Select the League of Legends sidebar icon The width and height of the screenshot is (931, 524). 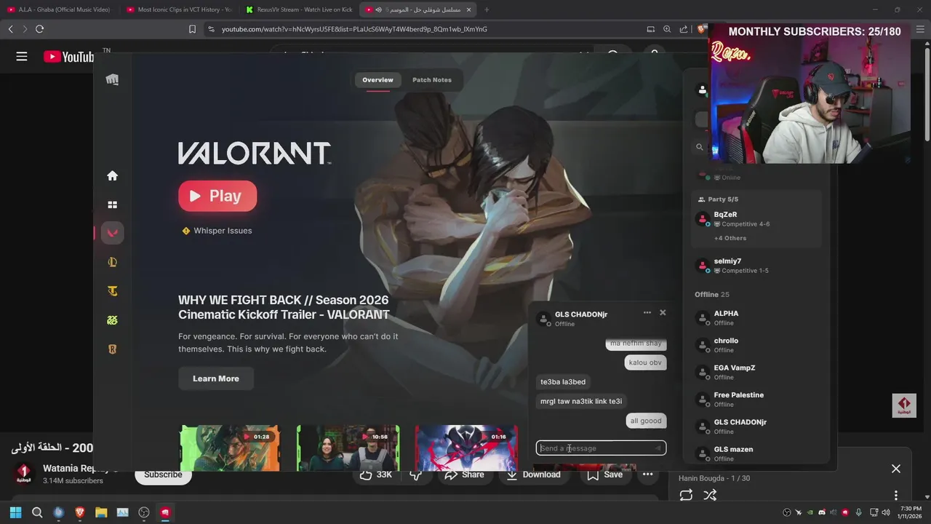112,262
